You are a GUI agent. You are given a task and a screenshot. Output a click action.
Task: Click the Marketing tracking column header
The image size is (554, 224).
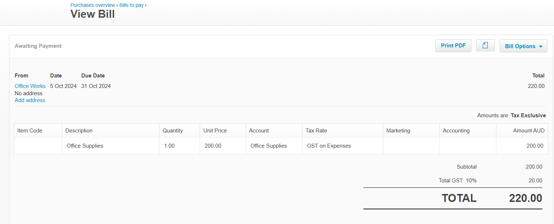[398, 131]
